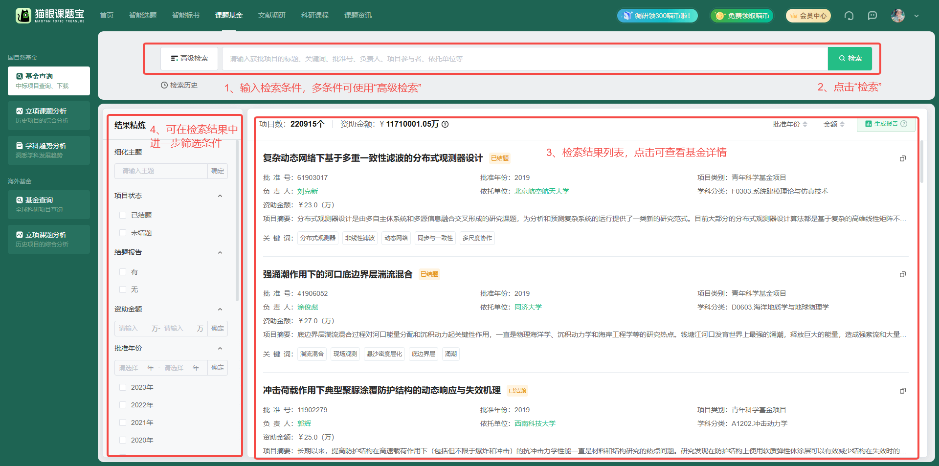Expand the user account dropdown arrow
Screen dimensions: 939x466
(x=917, y=16)
